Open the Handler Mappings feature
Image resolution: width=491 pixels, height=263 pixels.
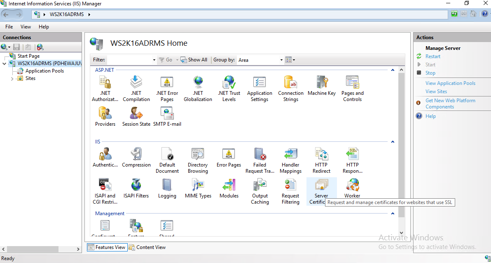coord(290,160)
